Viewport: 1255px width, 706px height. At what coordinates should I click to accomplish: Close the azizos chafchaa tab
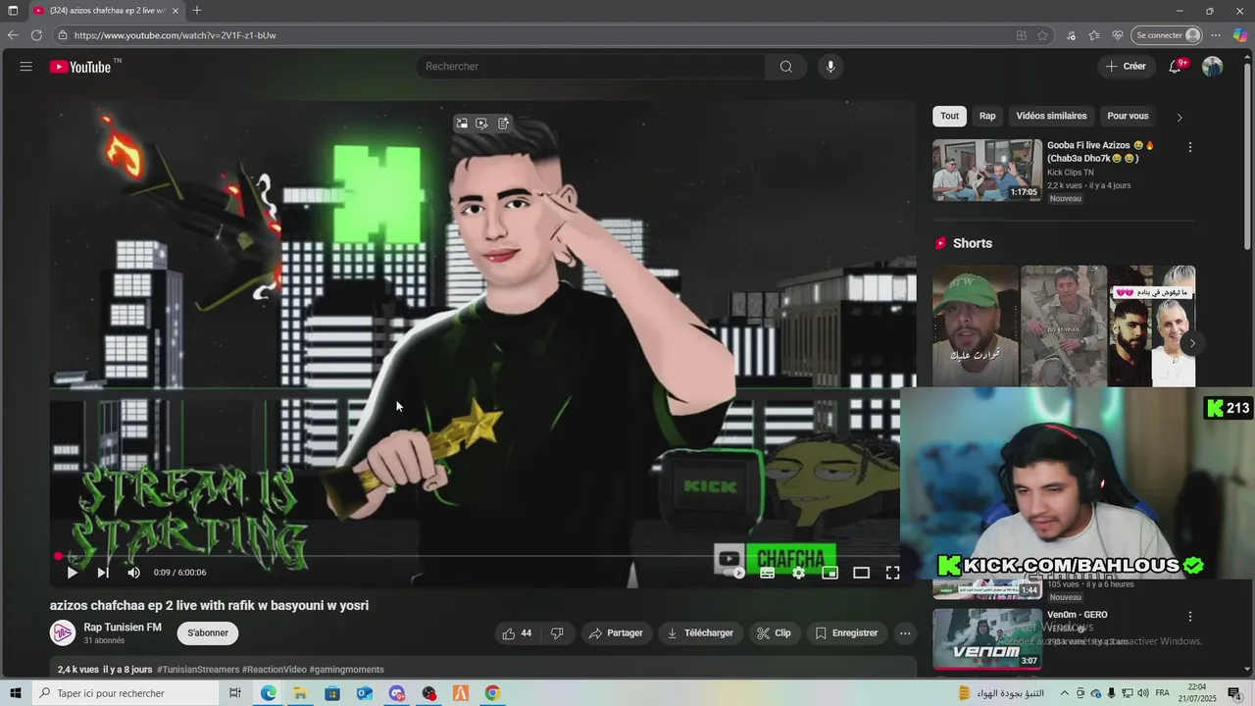(176, 11)
